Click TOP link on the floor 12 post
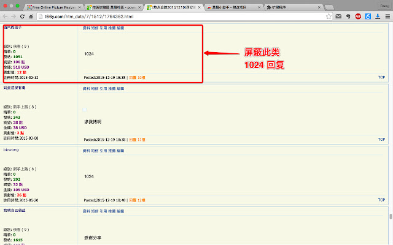Image resolution: width=393 pixels, height=245 pixels. [381, 200]
